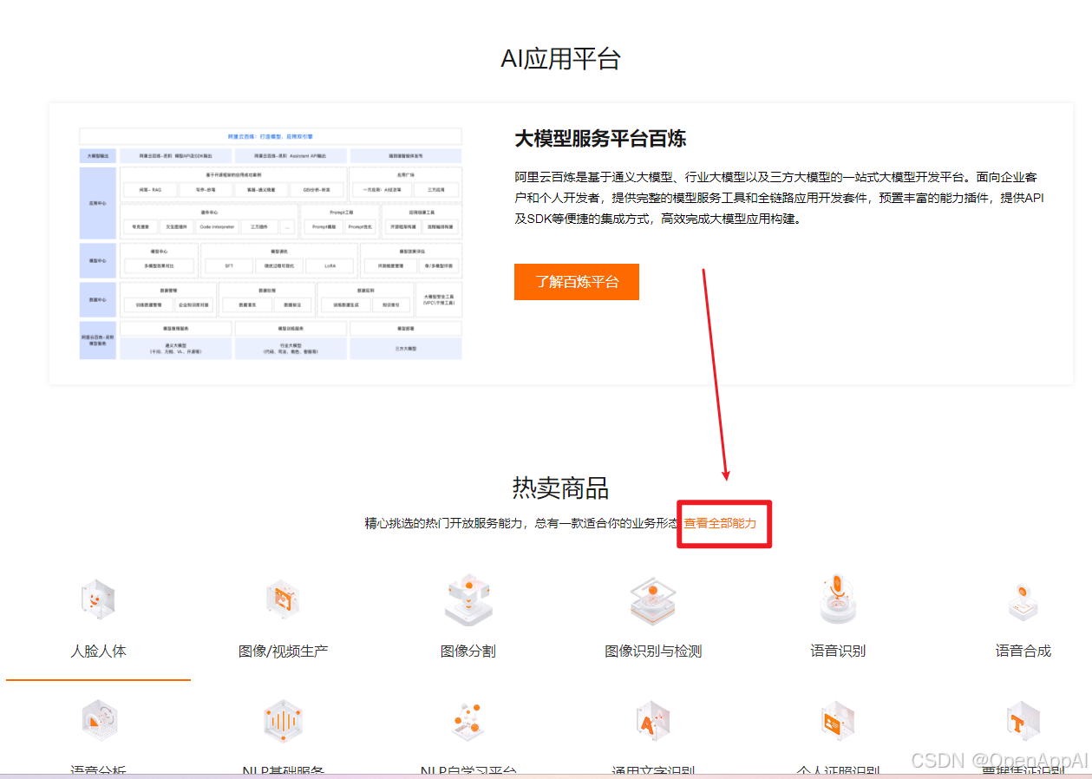Click the 阿里云百炼 description paragraph
Screen dimensions: 1092x779
[x=779, y=197]
